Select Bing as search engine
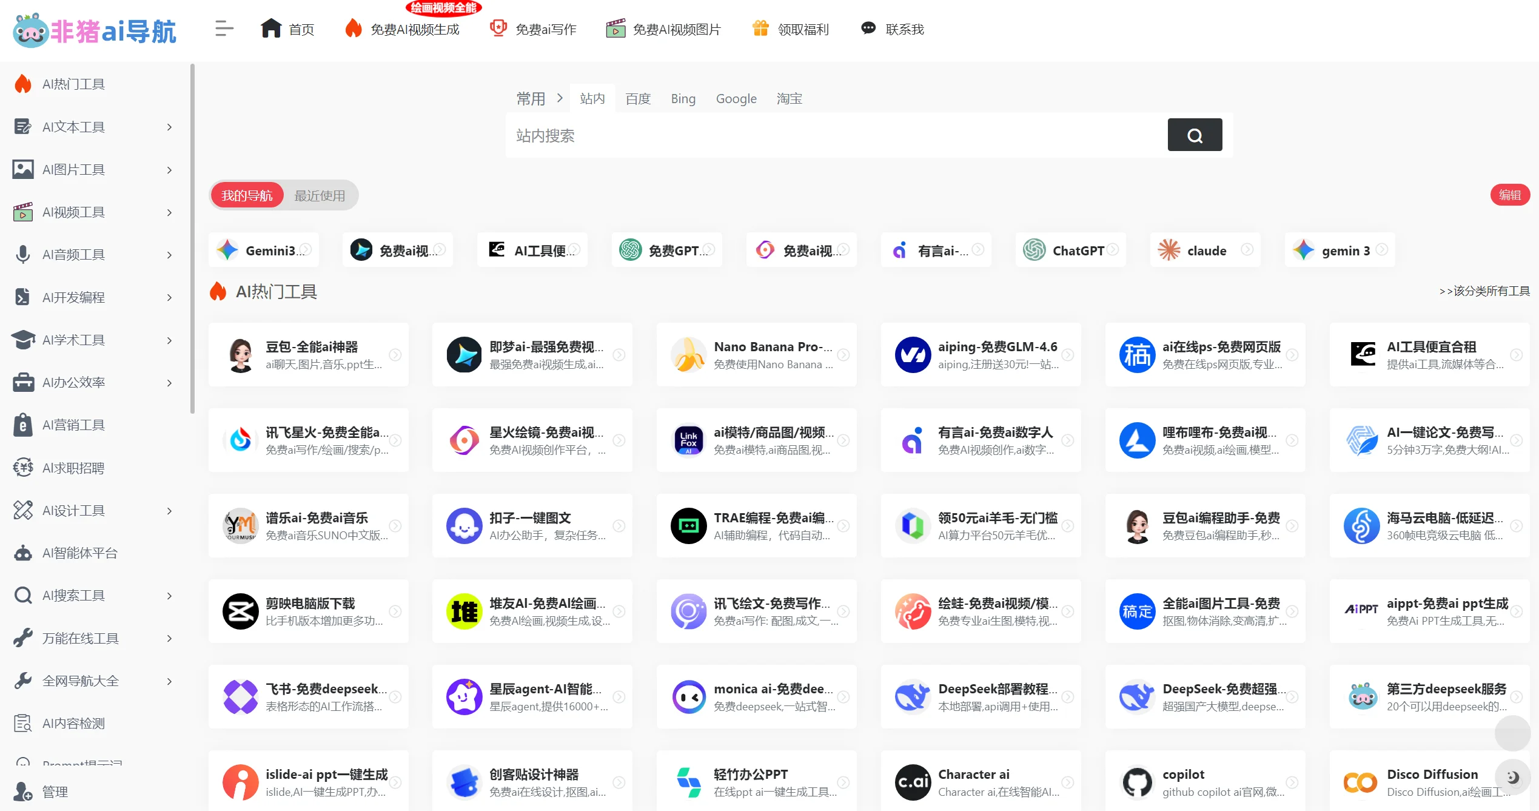The width and height of the screenshot is (1539, 811). click(683, 98)
